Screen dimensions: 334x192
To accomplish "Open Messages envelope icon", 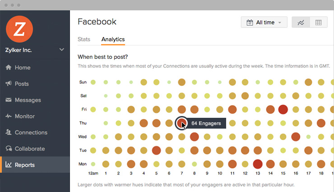I will click(9, 100).
